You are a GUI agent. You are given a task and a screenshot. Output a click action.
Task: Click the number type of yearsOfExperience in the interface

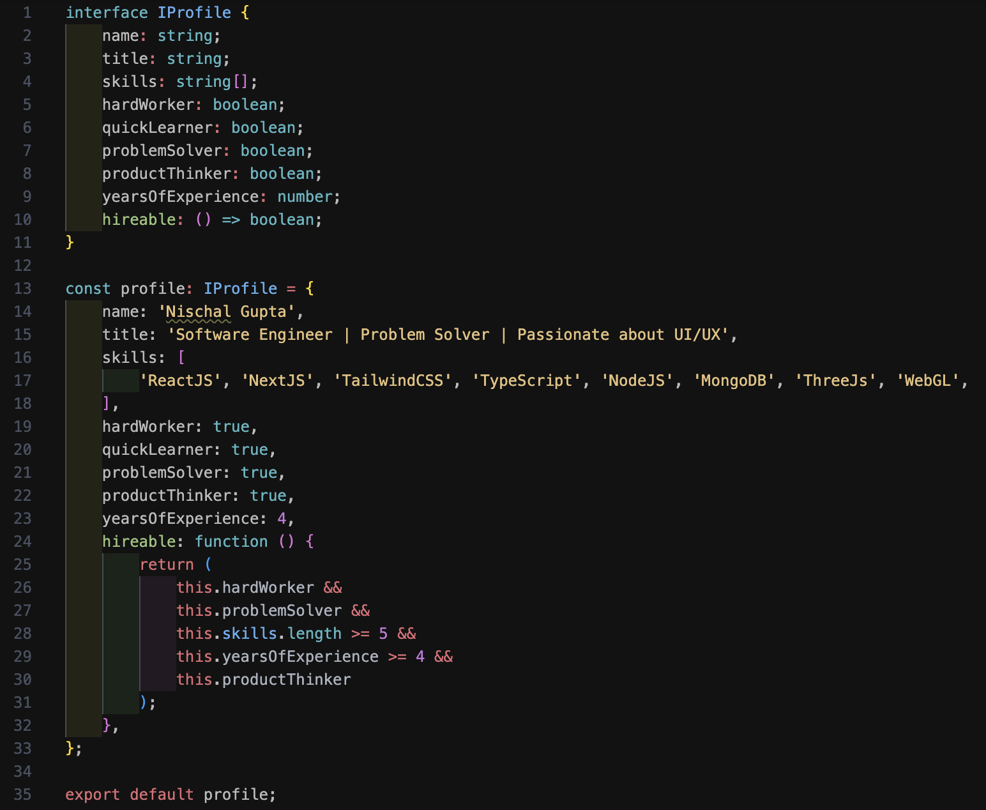[305, 197]
